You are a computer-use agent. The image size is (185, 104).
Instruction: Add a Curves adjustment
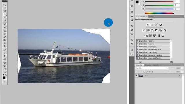[x=156, y=25]
